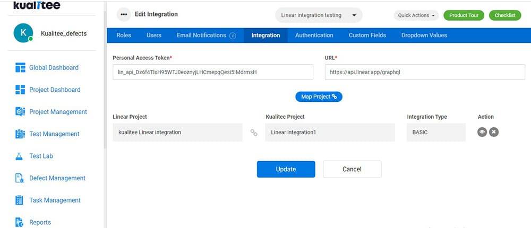Start the Product Tour

click(464, 15)
